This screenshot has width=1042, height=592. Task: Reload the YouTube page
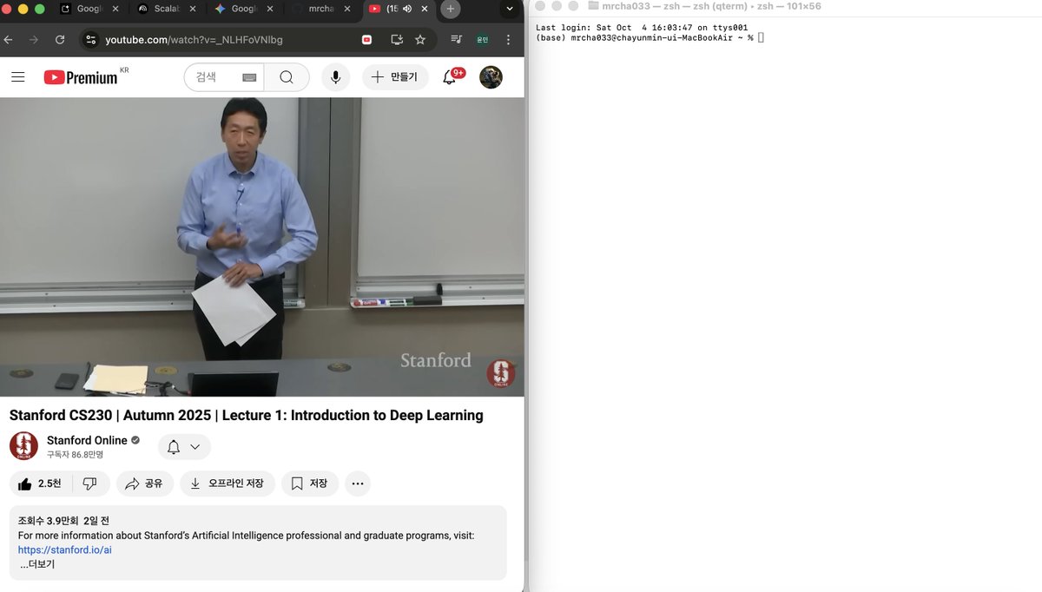click(x=60, y=40)
